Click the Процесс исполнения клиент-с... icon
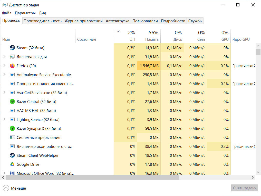This screenshot has width=261, height=196. tap(12, 84)
